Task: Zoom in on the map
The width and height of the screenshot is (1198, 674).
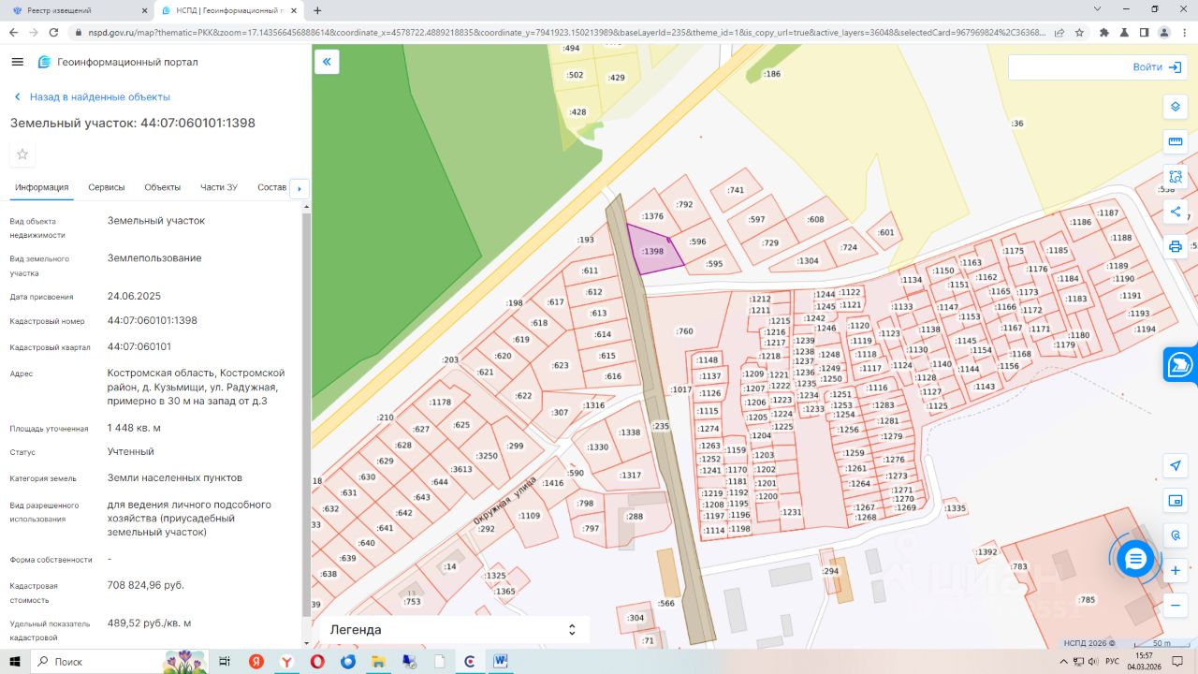Action: 1176,570
